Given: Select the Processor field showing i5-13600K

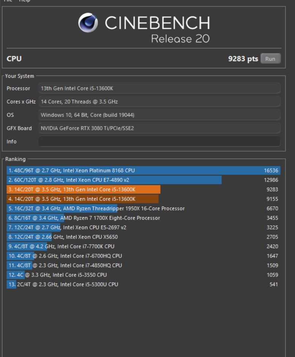Looking at the screenshot, I should pyautogui.click(x=159, y=88).
